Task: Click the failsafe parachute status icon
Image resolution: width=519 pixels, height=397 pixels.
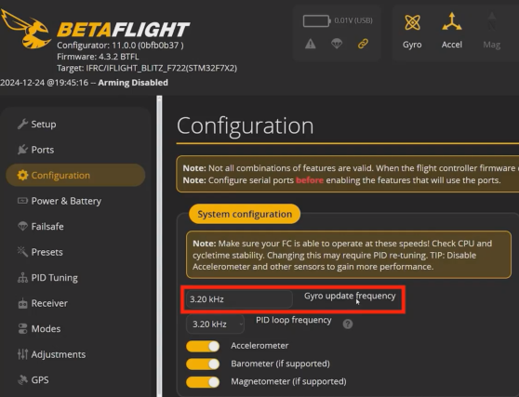Action: [x=337, y=44]
